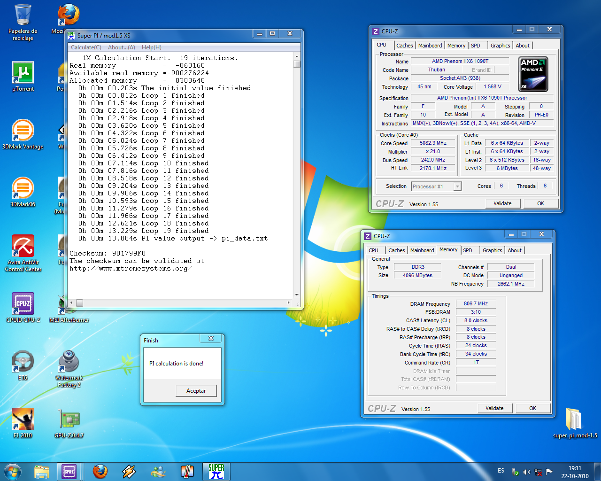Open Avira AntiVir Control Center icon
The height and width of the screenshot is (481, 601).
tap(23, 253)
